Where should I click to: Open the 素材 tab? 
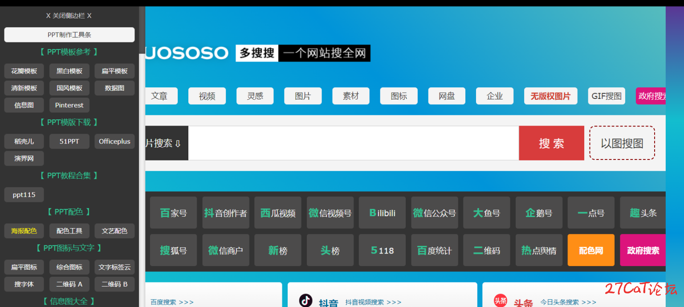tap(351, 96)
